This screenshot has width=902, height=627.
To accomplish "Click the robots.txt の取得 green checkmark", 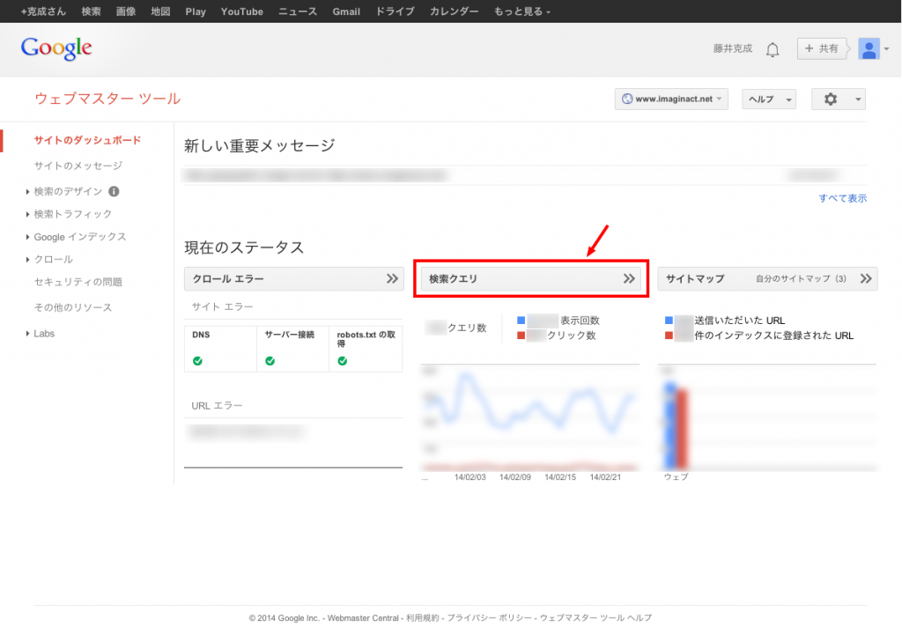I will 343,361.
